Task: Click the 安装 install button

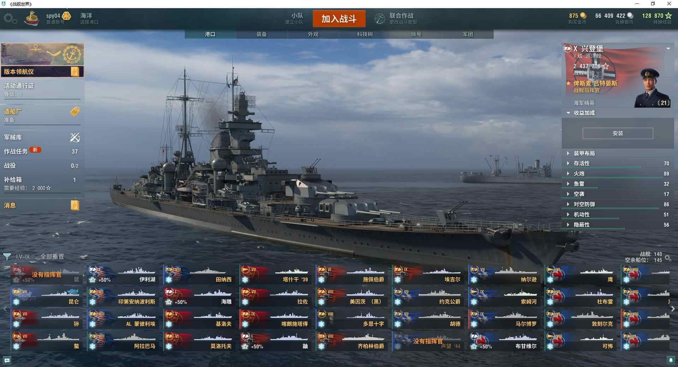Action: (x=618, y=133)
